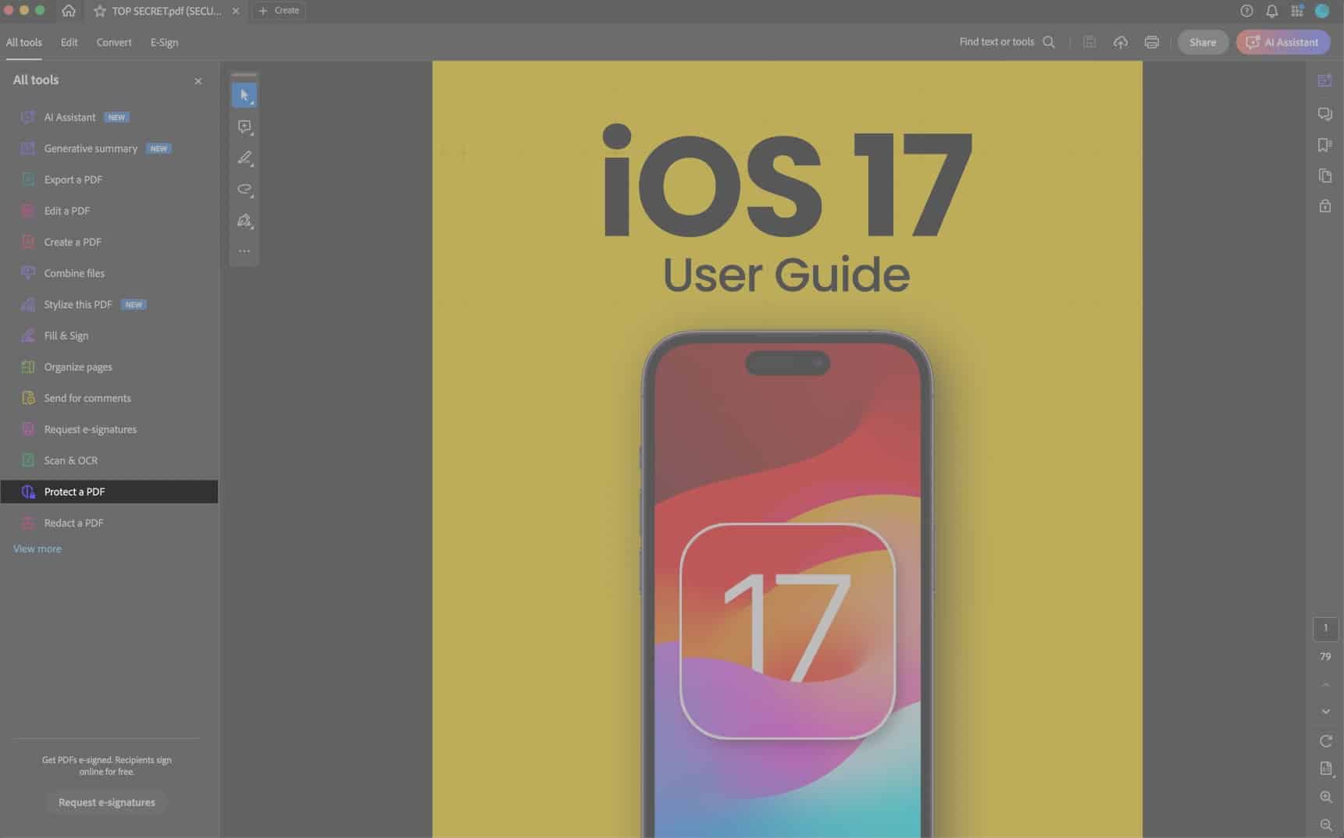1344x838 pixels.
Task: Select Create a PDF tool
Action: (109, 242)
